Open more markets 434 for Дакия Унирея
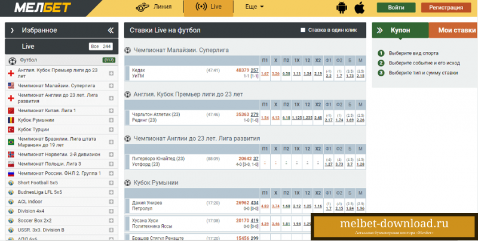Screen dimensions: 478x241 pyautogui.click(x=255, y=203)
